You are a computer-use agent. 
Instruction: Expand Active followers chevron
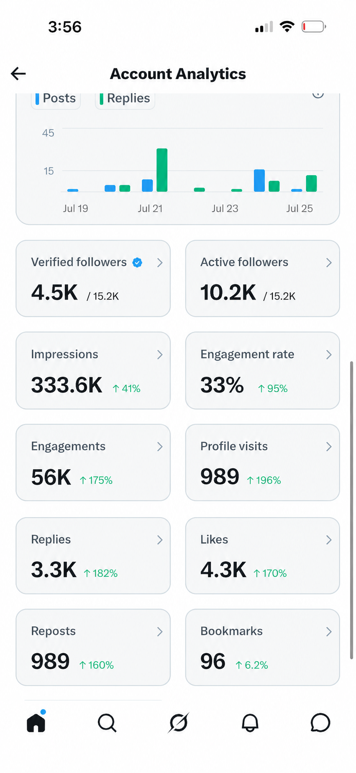tap(329, 262)
